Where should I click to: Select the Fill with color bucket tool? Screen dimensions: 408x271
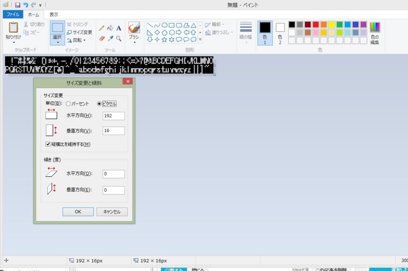pyautogui.click(x=110, y=28)
